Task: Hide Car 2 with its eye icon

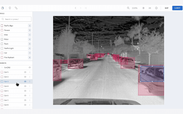Action: point(25,77)
